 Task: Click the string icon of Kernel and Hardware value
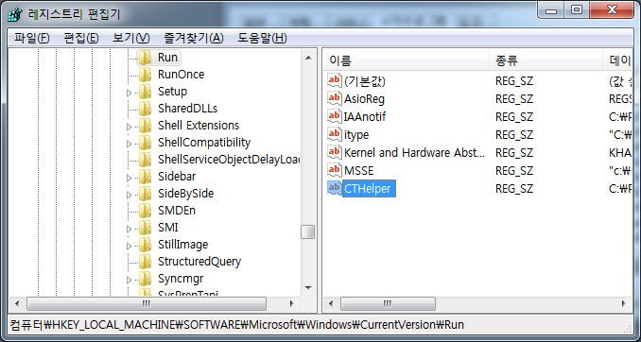[x=335, y=152]
